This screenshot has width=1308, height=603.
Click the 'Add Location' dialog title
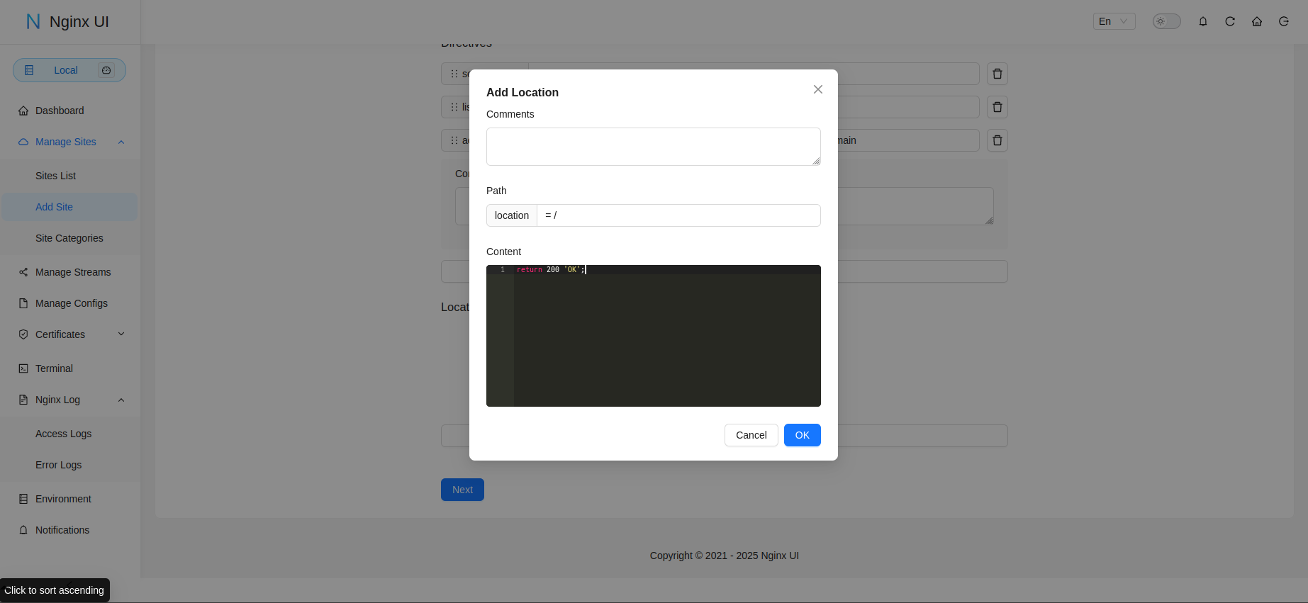(x=522, y=92)
